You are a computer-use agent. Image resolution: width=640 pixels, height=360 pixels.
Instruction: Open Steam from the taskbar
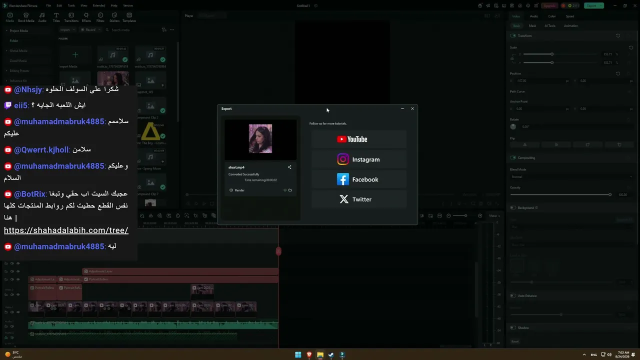pos(331,354)
